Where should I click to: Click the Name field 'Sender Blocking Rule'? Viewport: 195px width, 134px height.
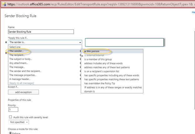(41, 32)
